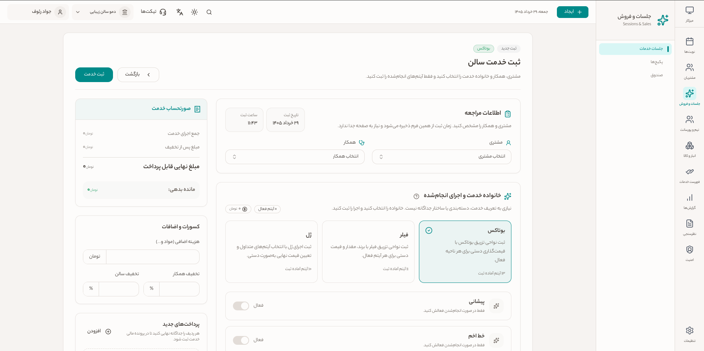Open تنظیمات gear icon in sidebar
704x351 pixels.
coord(689,330)
